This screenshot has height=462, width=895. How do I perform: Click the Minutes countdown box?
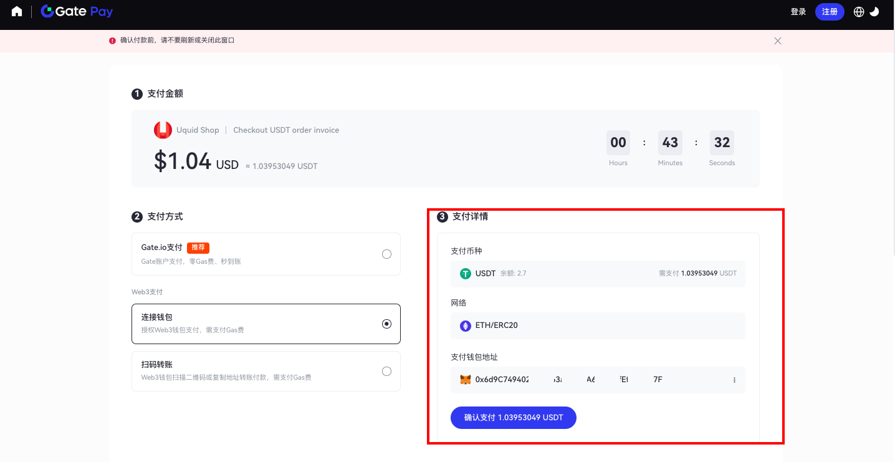pyautogui.click(x=670, y=143)
